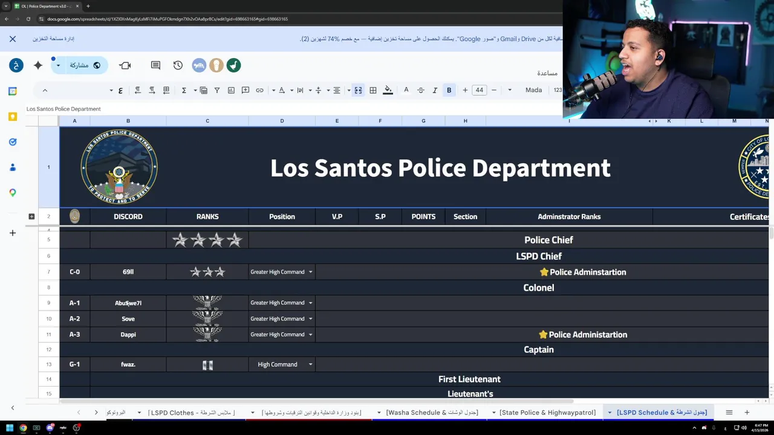Increase font size
This screenshot has height=435, width=774.
coord(465,90)
